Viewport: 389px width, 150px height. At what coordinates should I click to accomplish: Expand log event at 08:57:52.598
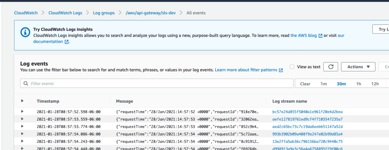tap(22, 111)
